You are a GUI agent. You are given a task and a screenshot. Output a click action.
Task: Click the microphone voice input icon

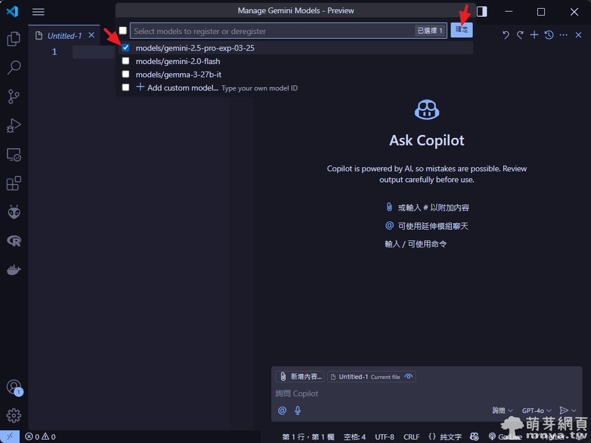[x=298, y=411]
